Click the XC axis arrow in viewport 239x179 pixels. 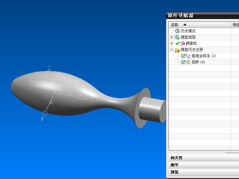tap(83, 97)
